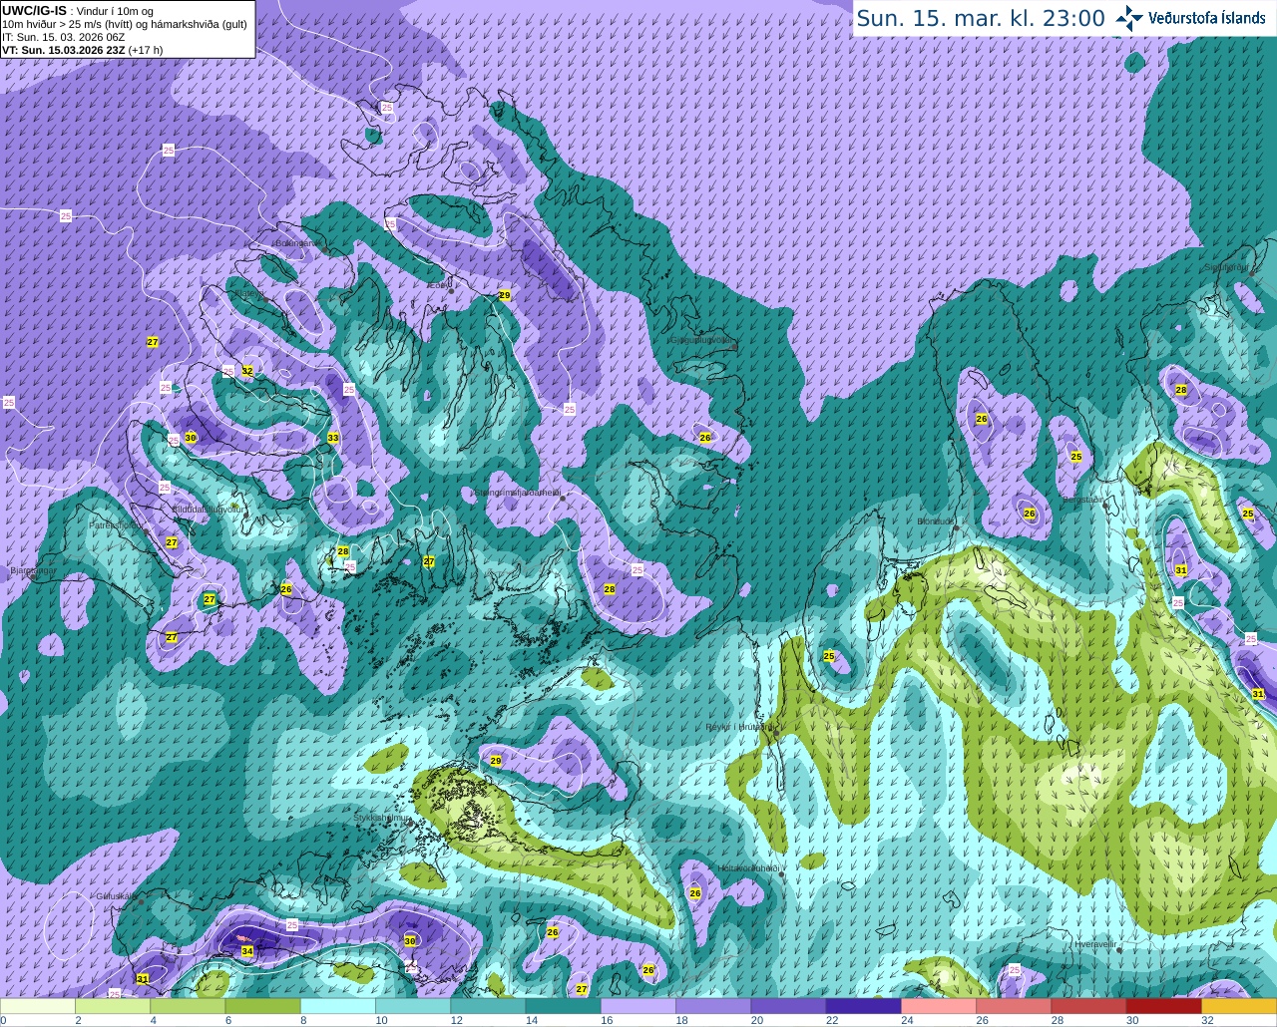Click the legend scale value 8

tap(302, 1020)
